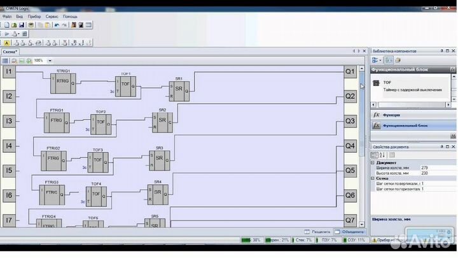Open the 100% zoom dropdown
The height and width of the screenshot is (258, 458).
[x=50, y=61]
